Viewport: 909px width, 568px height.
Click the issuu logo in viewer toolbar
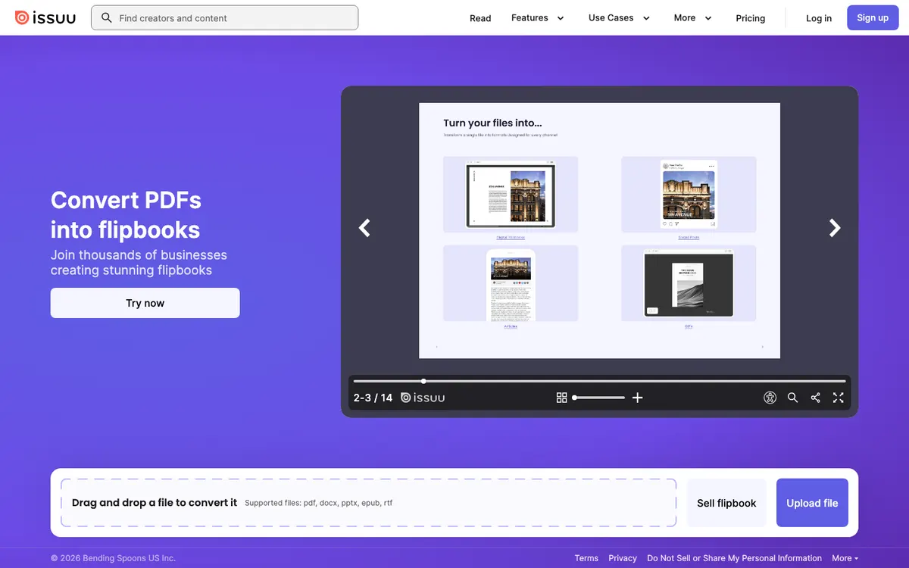[423, 398]
